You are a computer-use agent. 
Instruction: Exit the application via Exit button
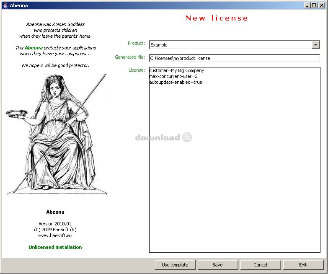[x=303, y=265]
